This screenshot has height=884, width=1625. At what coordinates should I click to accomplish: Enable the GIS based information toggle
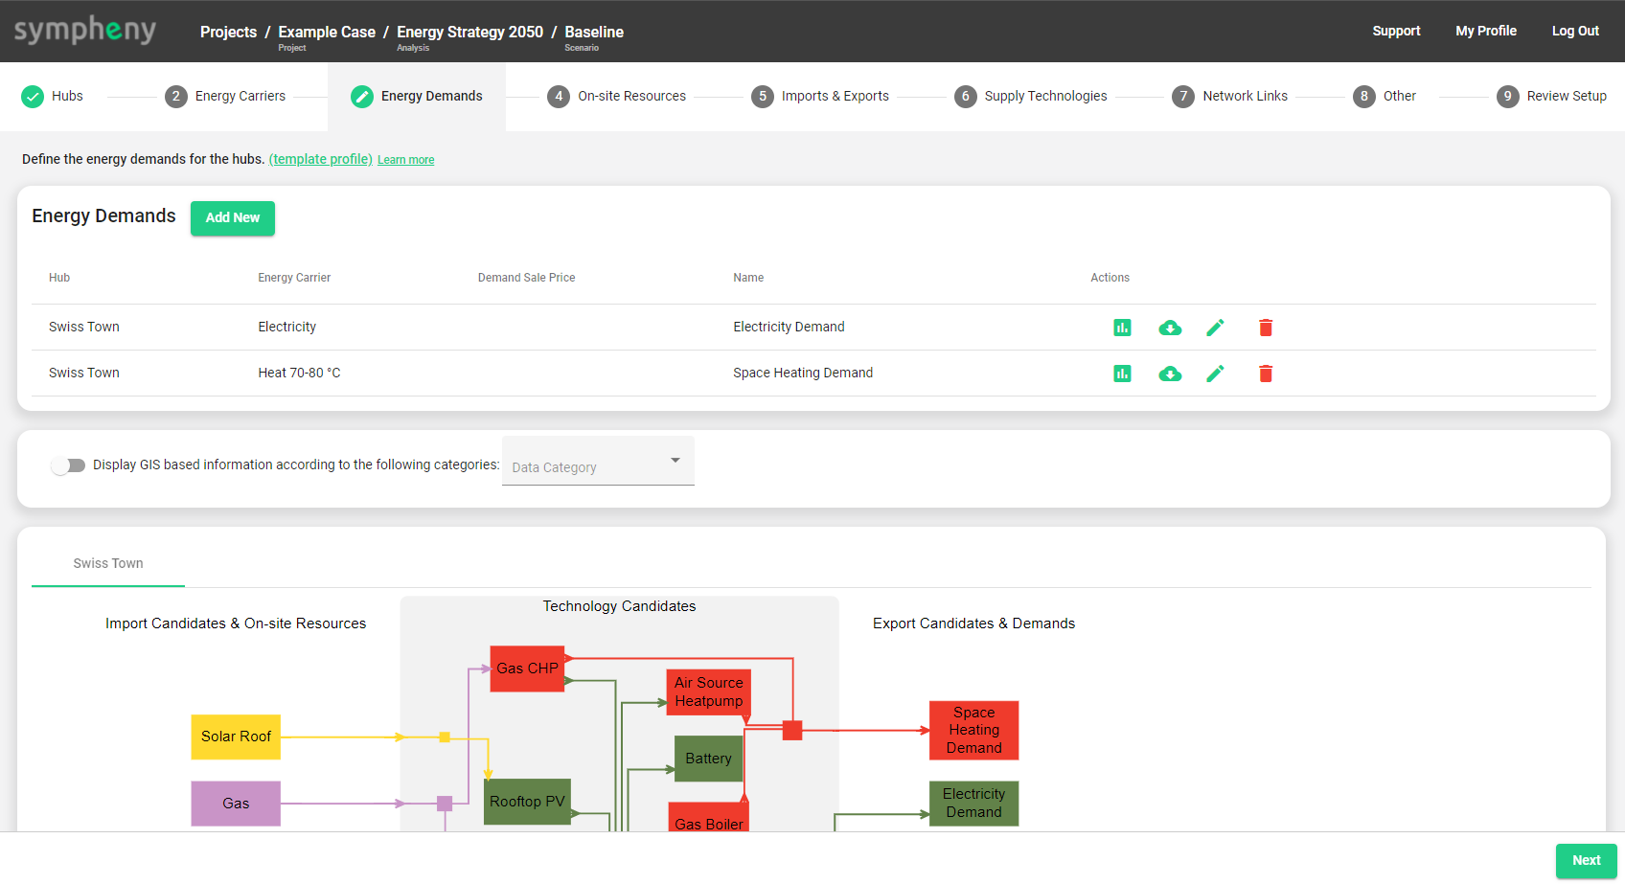(68, 465)
